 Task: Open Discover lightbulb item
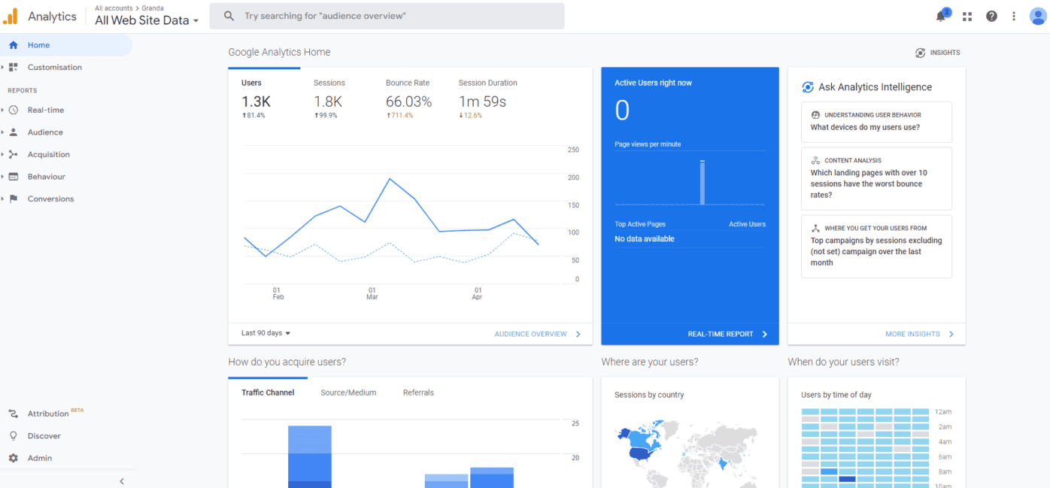[44, 435]
